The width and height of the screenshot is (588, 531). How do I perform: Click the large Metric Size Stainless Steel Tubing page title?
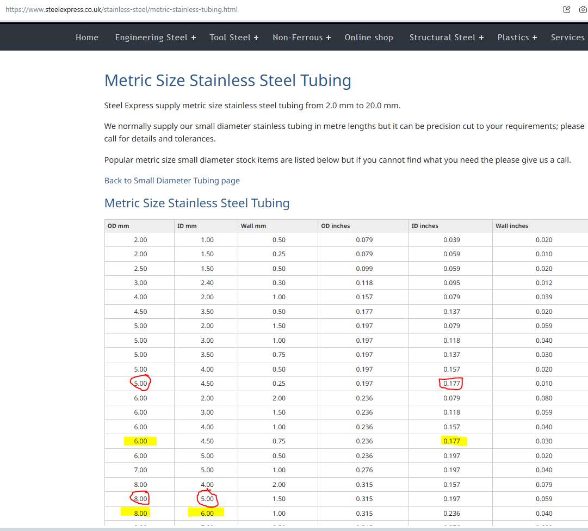[227, 81]
